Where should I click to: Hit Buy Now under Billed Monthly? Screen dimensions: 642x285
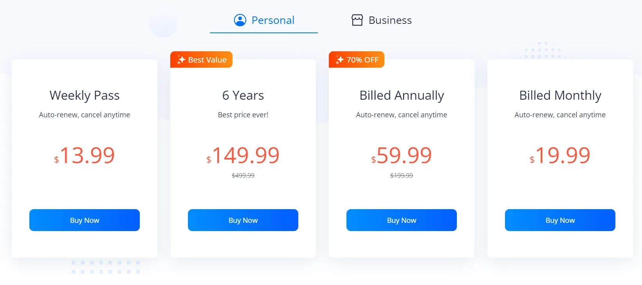click(560, 220)
